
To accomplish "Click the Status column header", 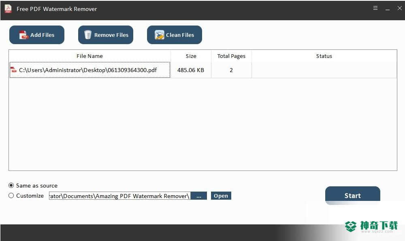I will pyautogui.click(x=324, y=56).
